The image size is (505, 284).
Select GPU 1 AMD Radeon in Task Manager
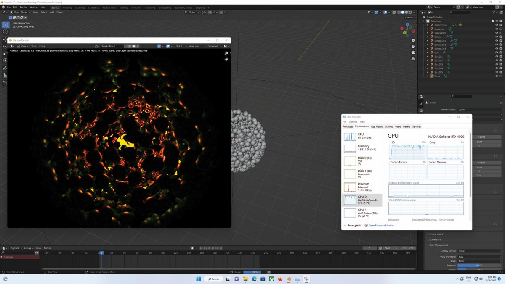(363, 212)
